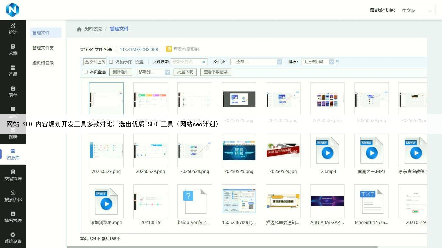The image size is (442, 248).
Task: Open the 表单 forms sidebar icon
Action: pos(13,91)
